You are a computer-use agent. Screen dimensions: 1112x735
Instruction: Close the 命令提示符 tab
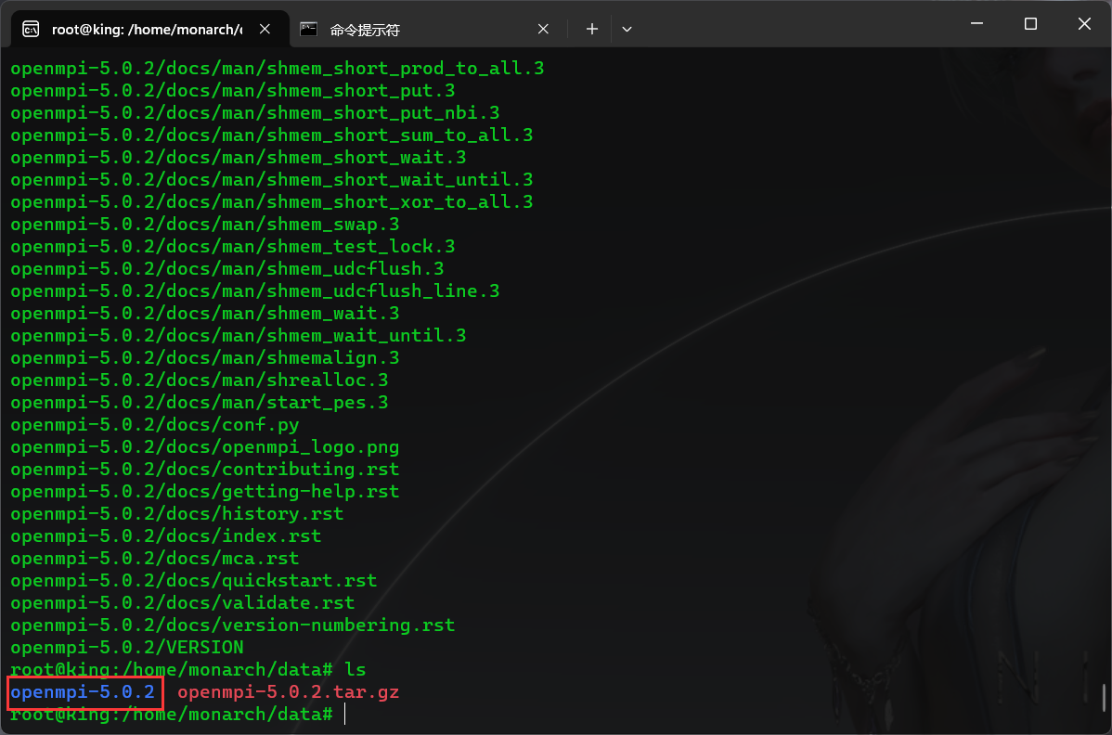tap(543, 29)
